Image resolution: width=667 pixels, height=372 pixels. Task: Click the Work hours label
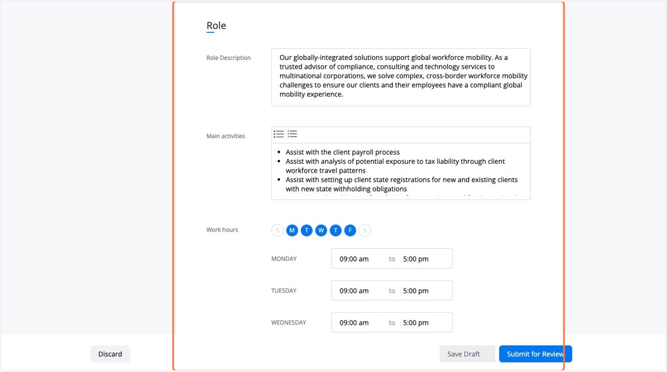pyautogui.click(x=222, y=230)
